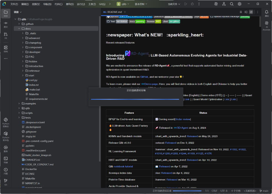
Task: Open the AI Assistant panel
Action: [x=267, y=26]
